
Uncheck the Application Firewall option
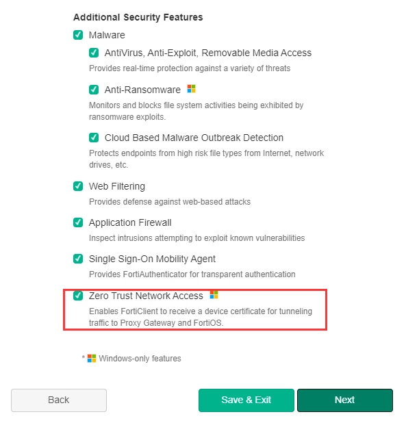78,222
